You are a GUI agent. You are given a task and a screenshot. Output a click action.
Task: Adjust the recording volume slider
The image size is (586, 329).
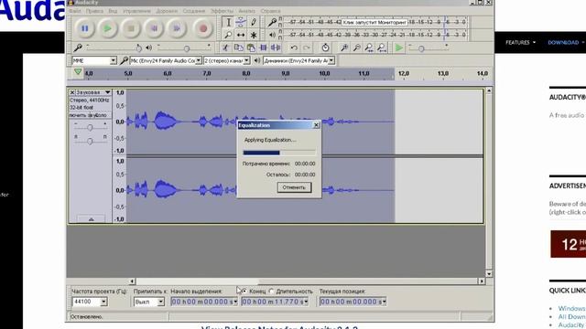pos(114,48)
